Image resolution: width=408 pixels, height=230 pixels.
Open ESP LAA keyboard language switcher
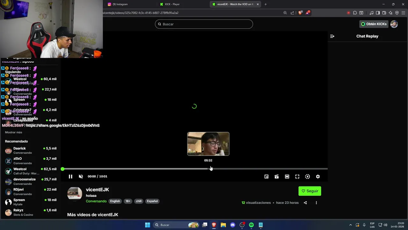[372, 225]
